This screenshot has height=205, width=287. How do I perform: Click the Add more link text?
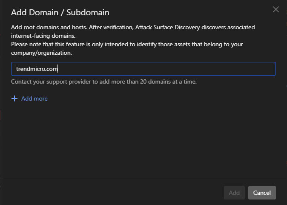click(x=34, y=98)
